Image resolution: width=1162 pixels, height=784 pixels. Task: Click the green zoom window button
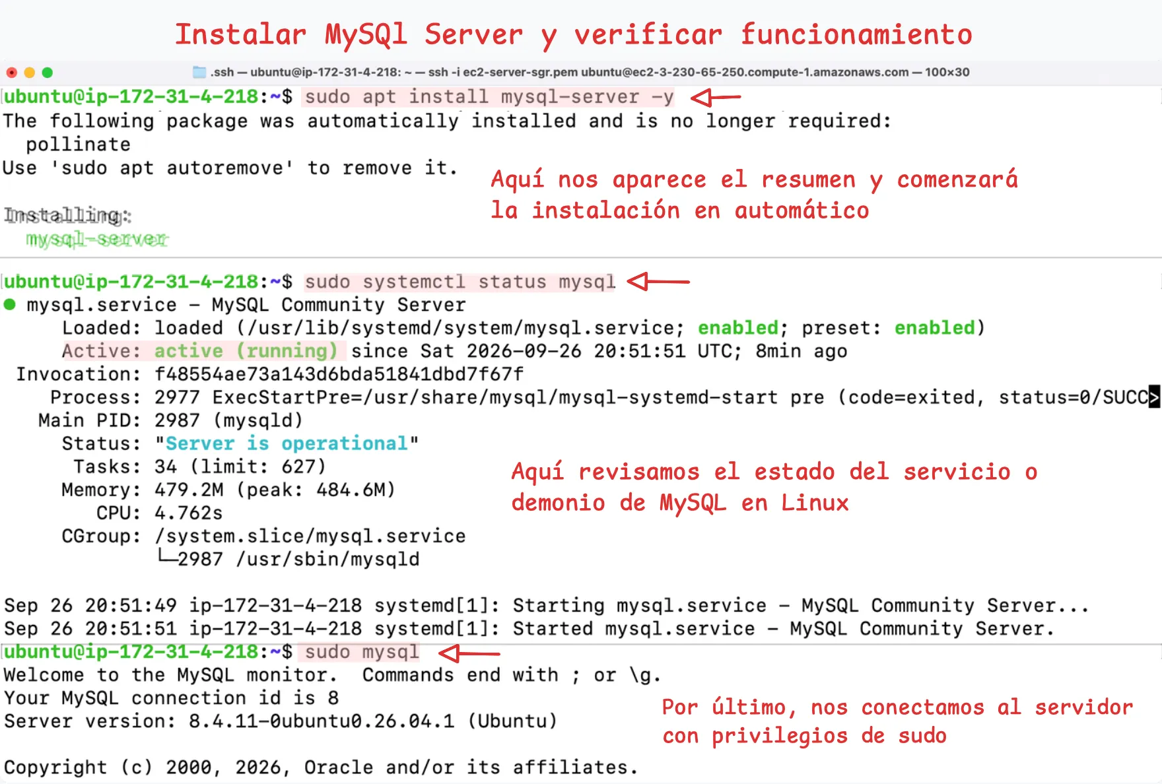click(47, 73)
